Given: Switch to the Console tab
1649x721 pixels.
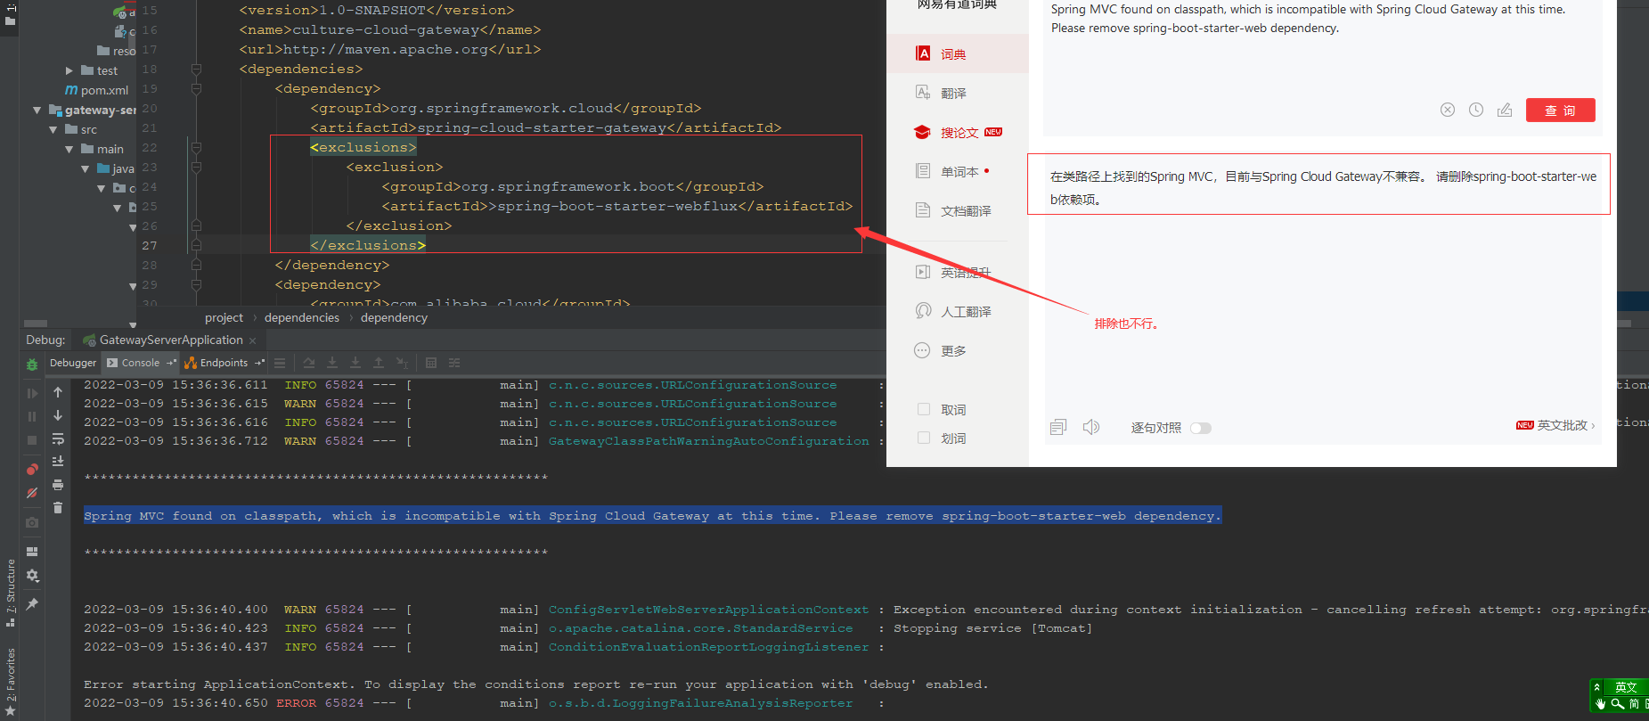Looking at the screenshot, I should coord(141,363).
